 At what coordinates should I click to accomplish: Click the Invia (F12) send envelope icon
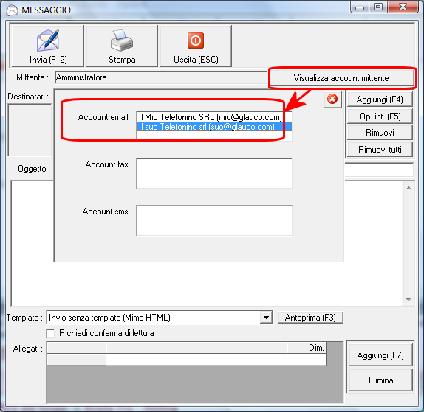point(48,41)
